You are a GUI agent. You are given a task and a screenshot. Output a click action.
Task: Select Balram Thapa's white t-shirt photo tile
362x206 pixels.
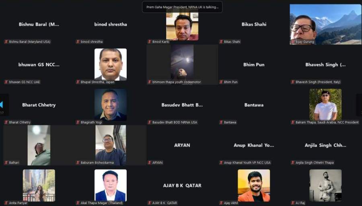(x=325, y=105)
